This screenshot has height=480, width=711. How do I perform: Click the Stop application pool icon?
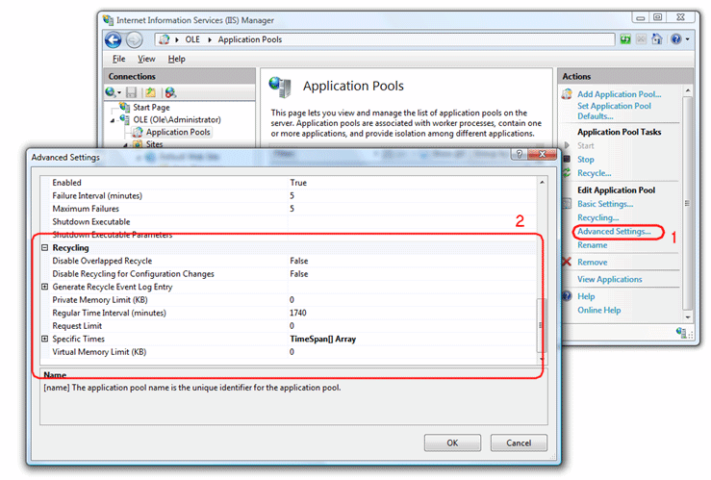tap(566, 160)
